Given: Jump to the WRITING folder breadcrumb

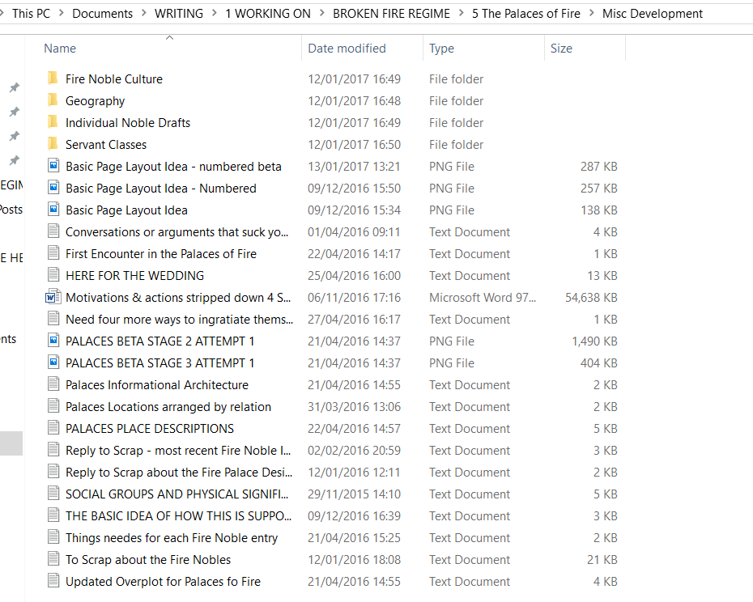Looking at the screenshot, I should coord(179,14).
